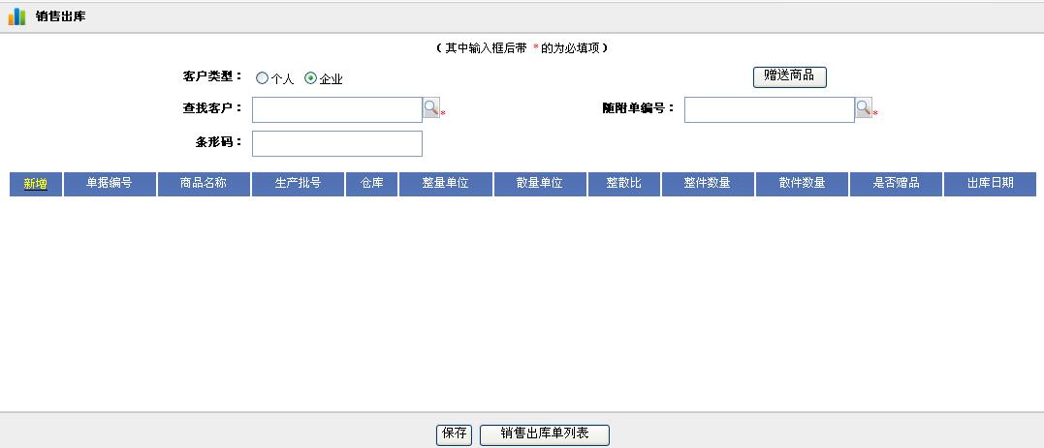Image resolution: width=1044 pixels, height=448 pixels.
Task: Click the sales outbound bar chart icon
Action: [16, 16]
